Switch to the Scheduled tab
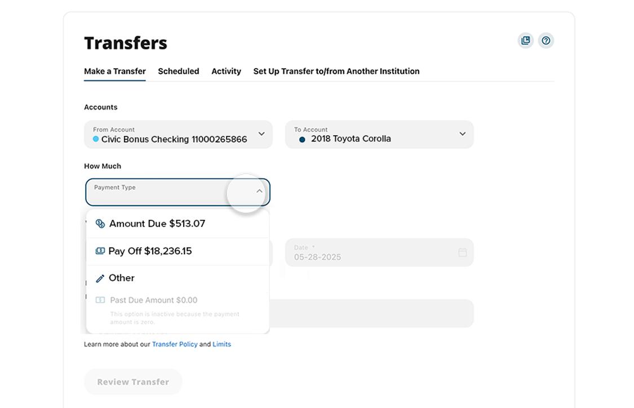The height and width of the screenshot is (408, 634). (x=178, y=71)
